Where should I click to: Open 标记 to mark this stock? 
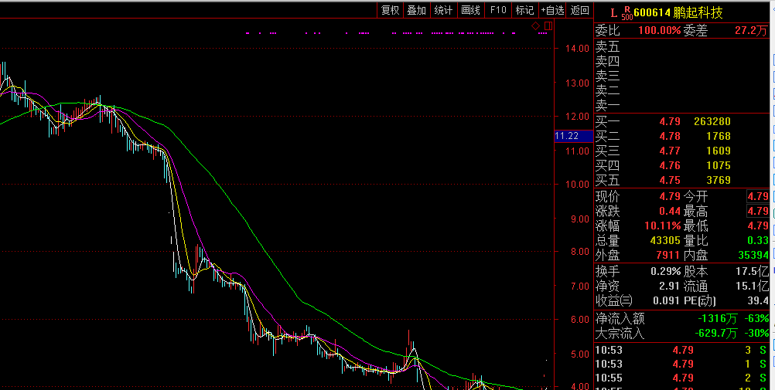[524, 10]
